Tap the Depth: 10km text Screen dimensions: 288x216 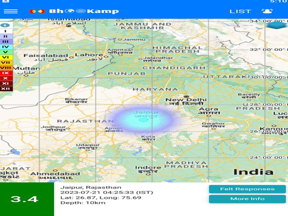click(83, 203)
